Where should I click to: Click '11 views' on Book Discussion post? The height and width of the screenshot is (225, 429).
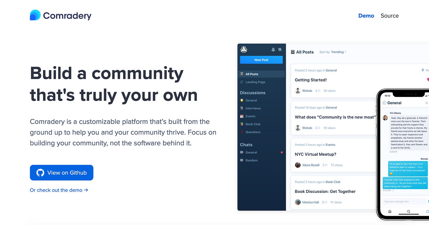[x=336, y=202]
